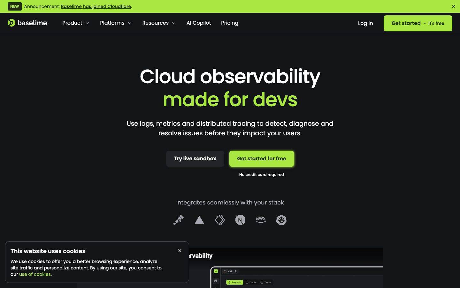Click the Next.js N integration icon
The width and height of the screenshot is (460, 288).
(240, 220)
